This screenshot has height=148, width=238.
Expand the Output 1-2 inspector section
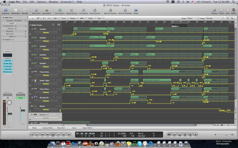(x=3, y=40)
